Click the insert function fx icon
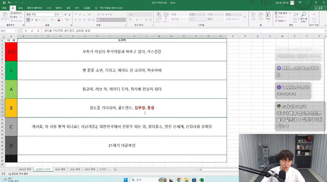 coord(38,31)
